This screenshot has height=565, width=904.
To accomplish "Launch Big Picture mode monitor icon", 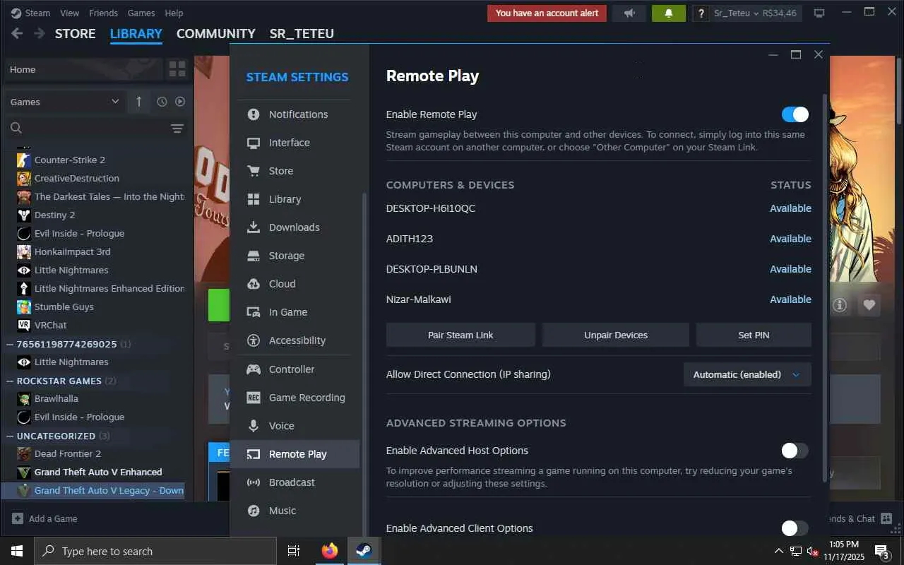I will coord(819,13).
